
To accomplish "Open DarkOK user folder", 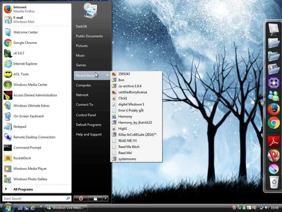I will [x=92, y=26].
